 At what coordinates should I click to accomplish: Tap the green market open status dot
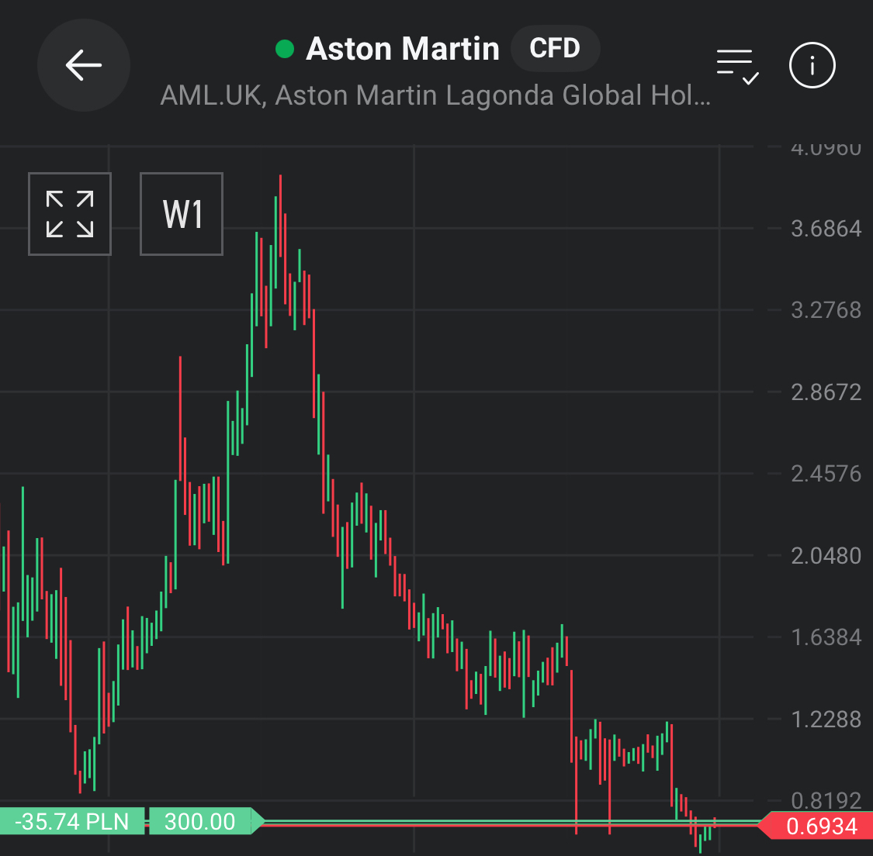pos(285,49)
